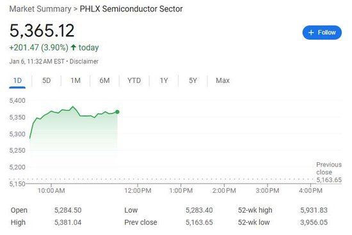Switch chart to the 1M range
The width and height of the screenshot is (352, 235).
[x=76, y=80]
